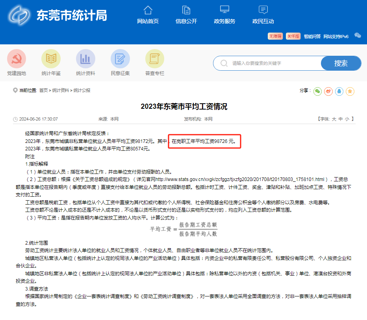Open 党建园地 via its red emblem icon
The width and height of the screenshot is (367, 320).
click(16, 58)
